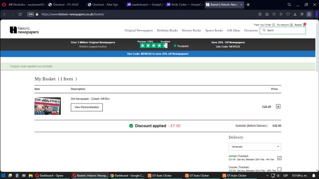Screen dimensions: 319x179
Task: Click the taskbar clock 5:51:04 a. m.
Action: [300, 176]
